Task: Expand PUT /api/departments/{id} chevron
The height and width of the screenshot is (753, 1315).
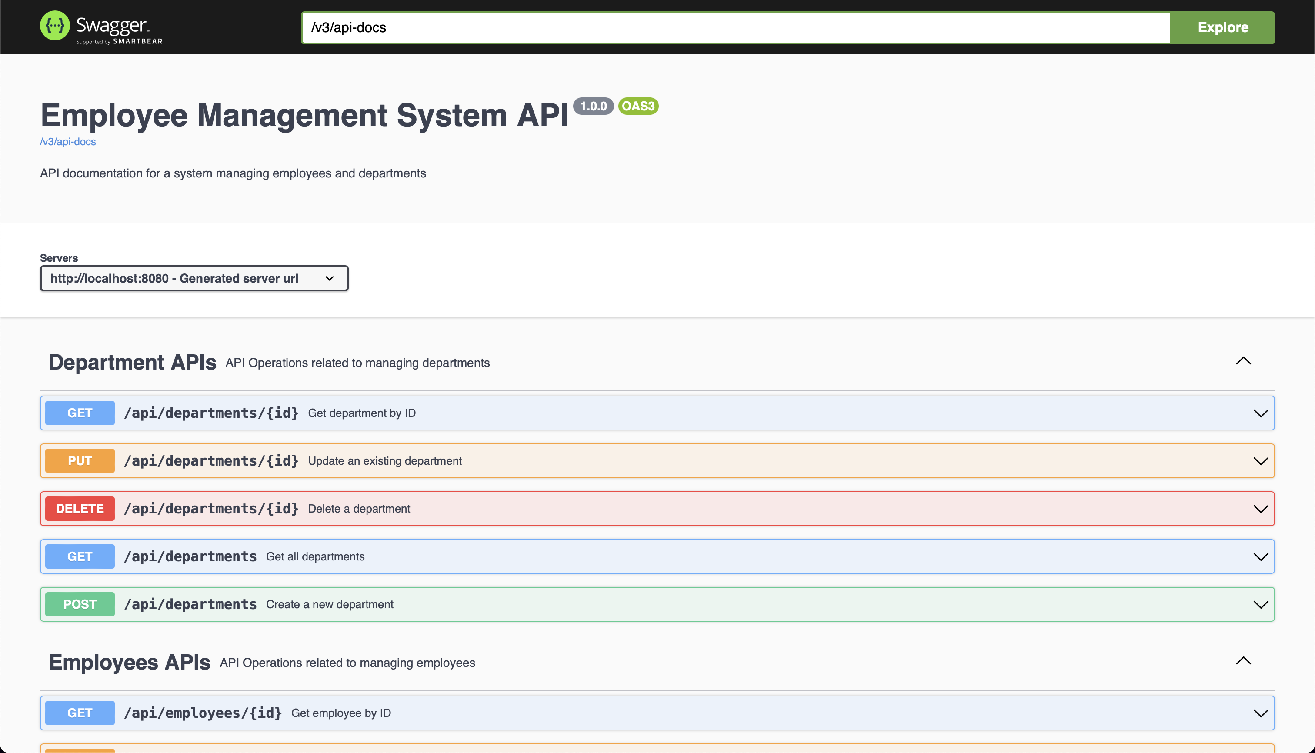Action: click(x=1261, y=461)
